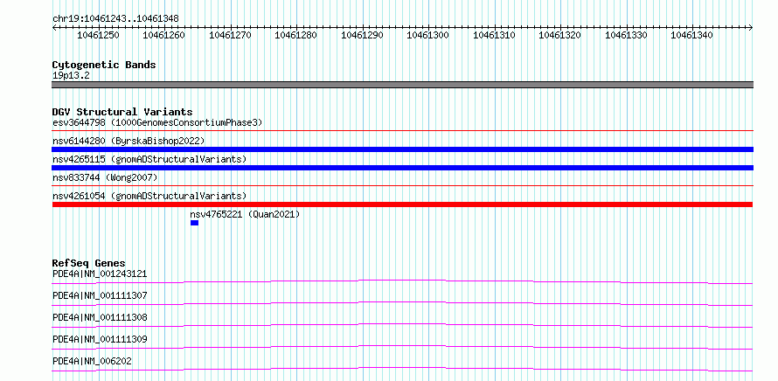Click the magenta line of NM_006202
Viewport: 778px width, 381px height.
pyautogui.click(x=402, y=369)
